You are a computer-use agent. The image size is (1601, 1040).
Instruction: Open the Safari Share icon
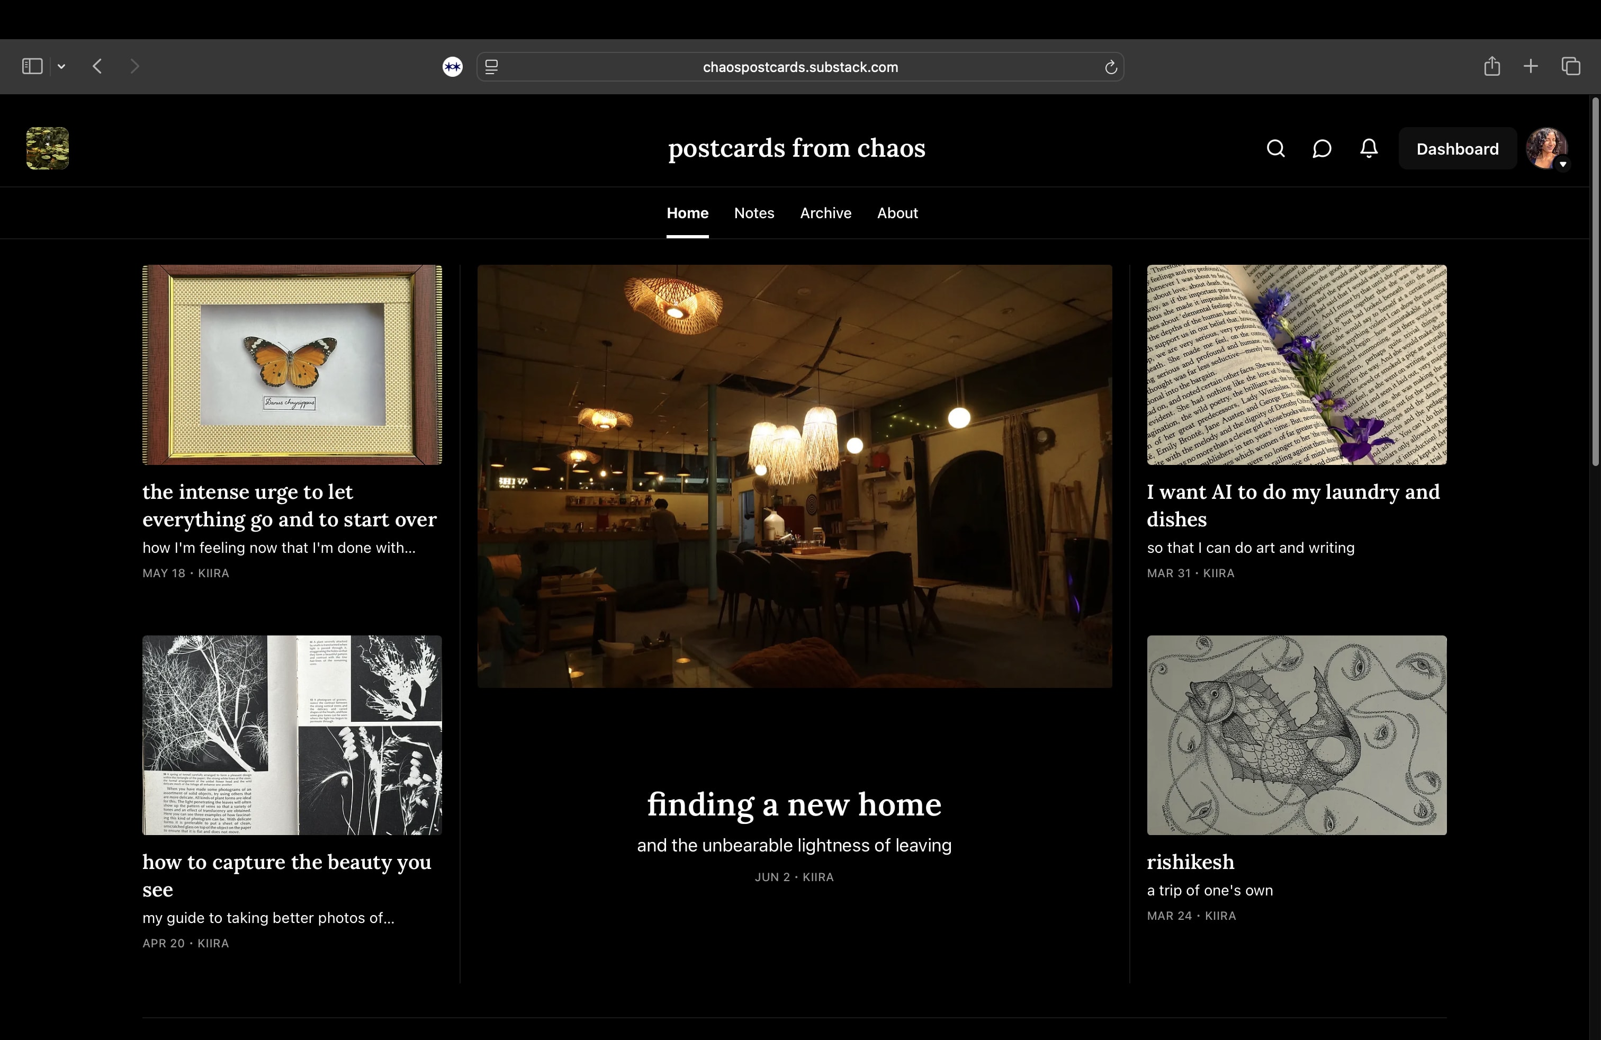tap(1491, 65)
